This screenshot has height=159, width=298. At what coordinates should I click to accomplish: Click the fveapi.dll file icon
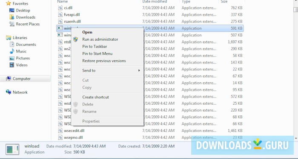pos(60,15)
